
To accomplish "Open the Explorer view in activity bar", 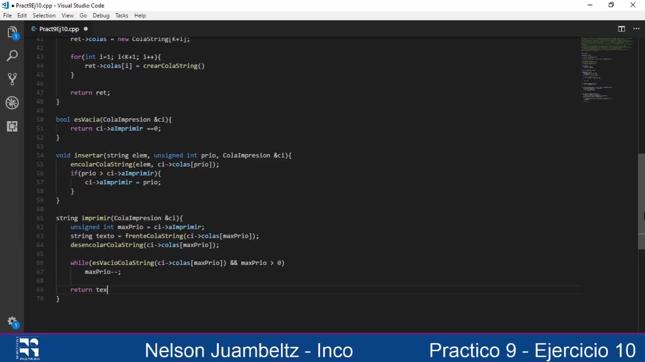I will [x=13, y=33].
